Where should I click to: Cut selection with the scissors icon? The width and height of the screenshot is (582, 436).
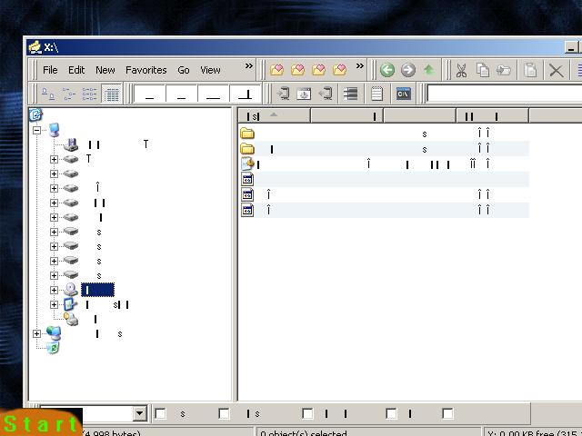tap(461, 70)
